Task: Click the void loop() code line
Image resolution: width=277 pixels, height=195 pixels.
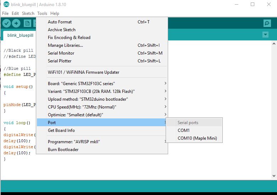Action: click(x=17, y=123)
